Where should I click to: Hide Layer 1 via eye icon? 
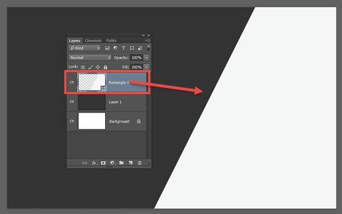coord(72,101)
